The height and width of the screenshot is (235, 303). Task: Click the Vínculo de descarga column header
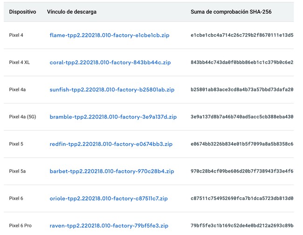click(72, 12)
